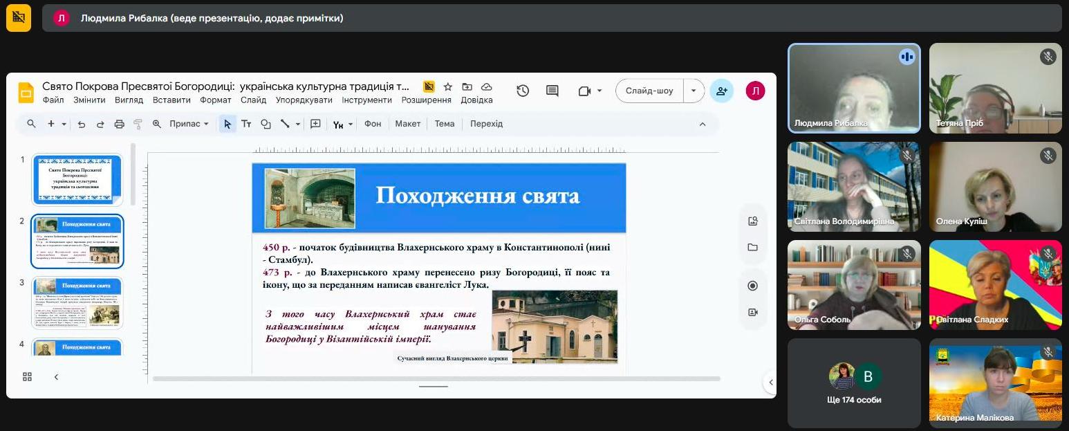Choose the shape insert tool
Screen dimensions: 1069x431
coord(266,124)
